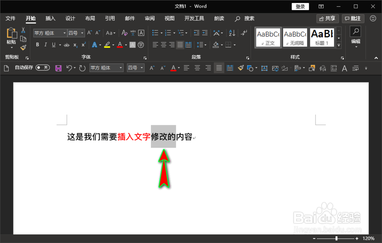Apply yellow text highlight color
Screen dimensions: 382x243
coord(107,45)
